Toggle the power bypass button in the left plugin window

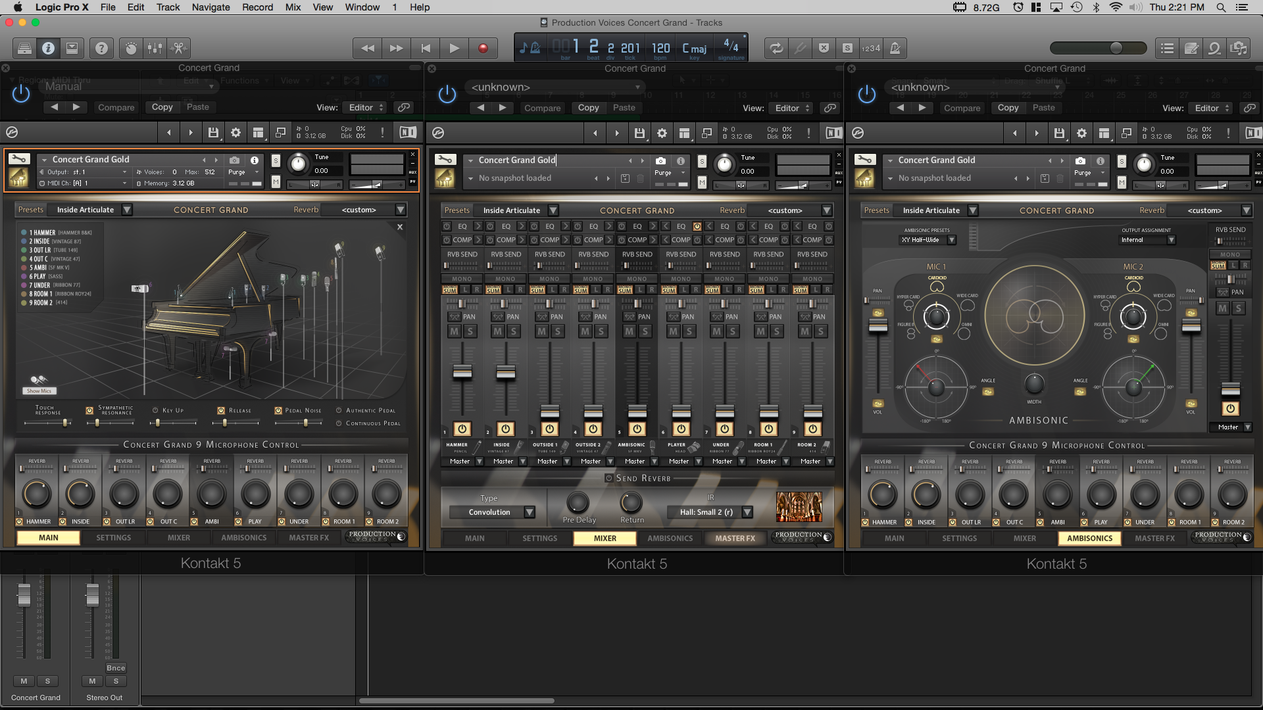click(x=21, y=94)
